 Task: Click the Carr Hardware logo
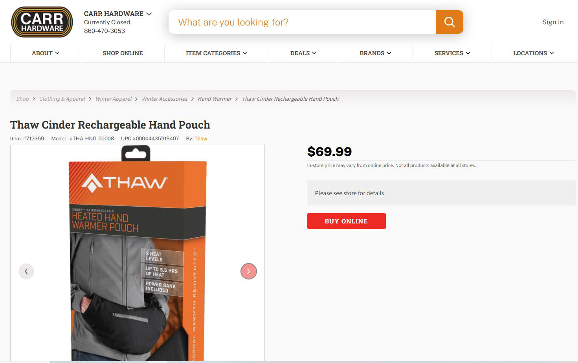(42, 22)
